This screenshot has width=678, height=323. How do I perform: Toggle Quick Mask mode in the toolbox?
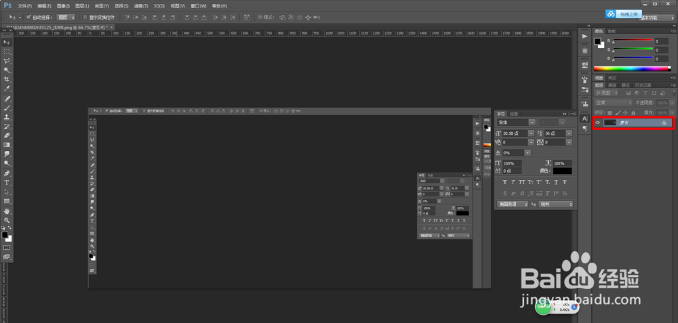(x=7, y=247)
